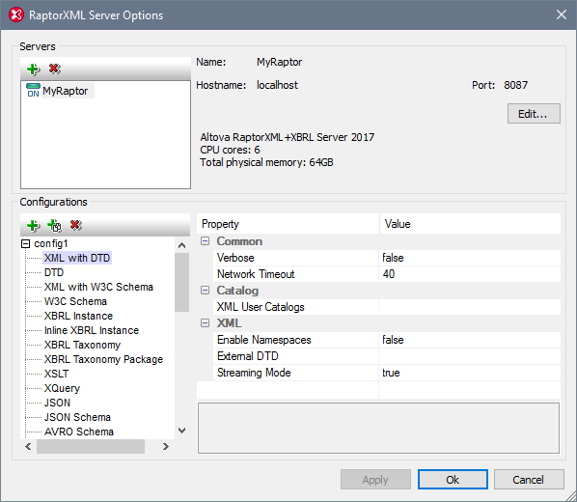The image size is (577, 502).
Task: Close the RaptorXML Server Options dialog
Action: tap(562, 14)
